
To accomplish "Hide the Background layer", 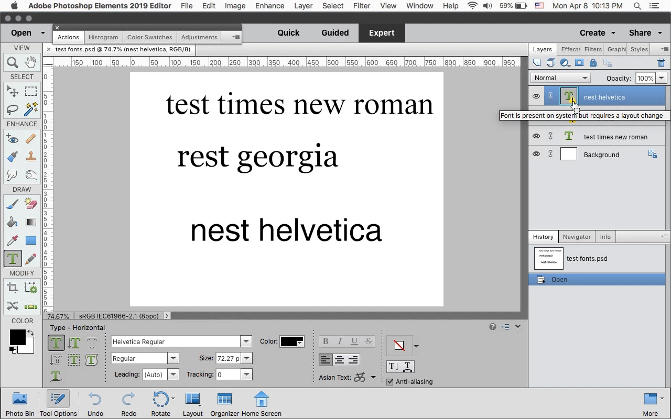I will (x=536, y=154).
